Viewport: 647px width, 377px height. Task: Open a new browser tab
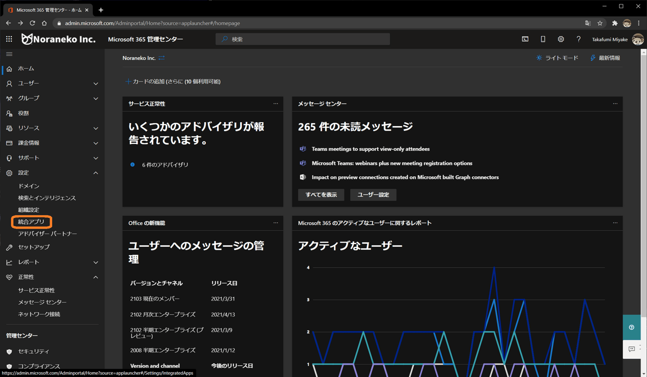[x=101, y=10]
